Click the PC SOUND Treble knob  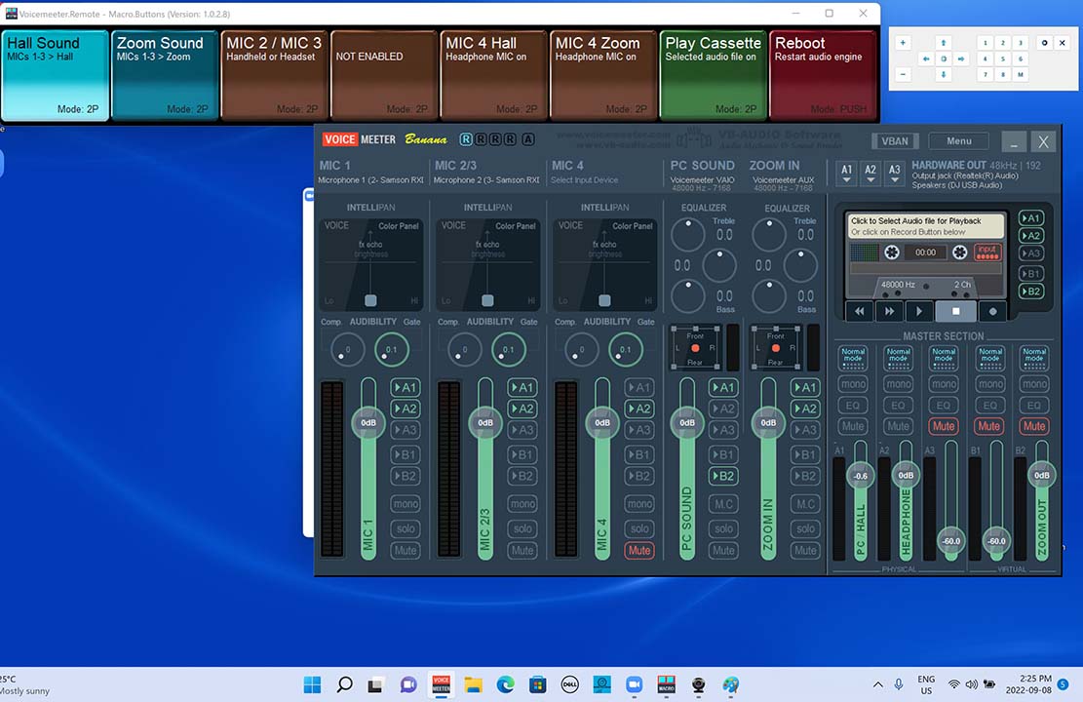click(688, 236)
